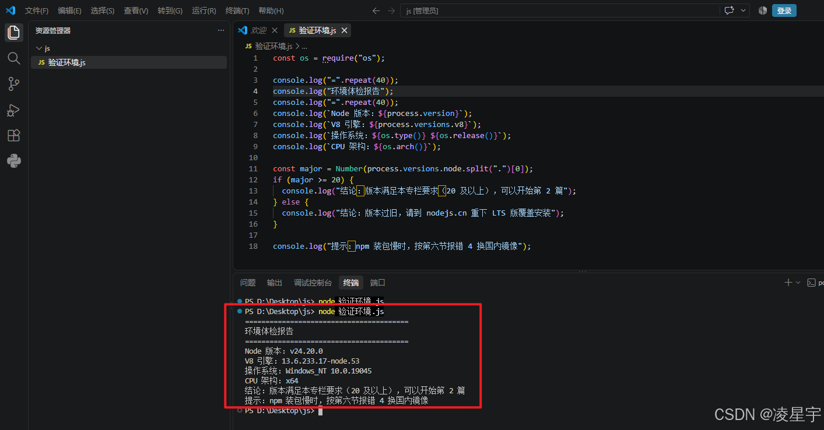The image size is (824, 430).
Task: Open the Search view in the activity bar
Action: click(14, 58)
